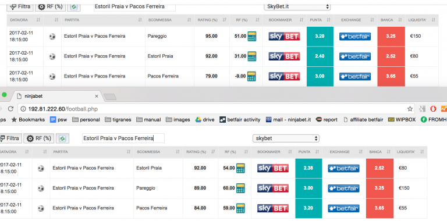The width and height of the screenshot is (447, 221).
Task: Expand the skybet selector in lower window
Action: tap(286, 138)
